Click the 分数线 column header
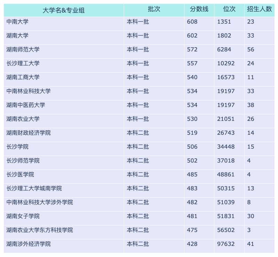Viewport: 278px width, 257px height. 199,10
